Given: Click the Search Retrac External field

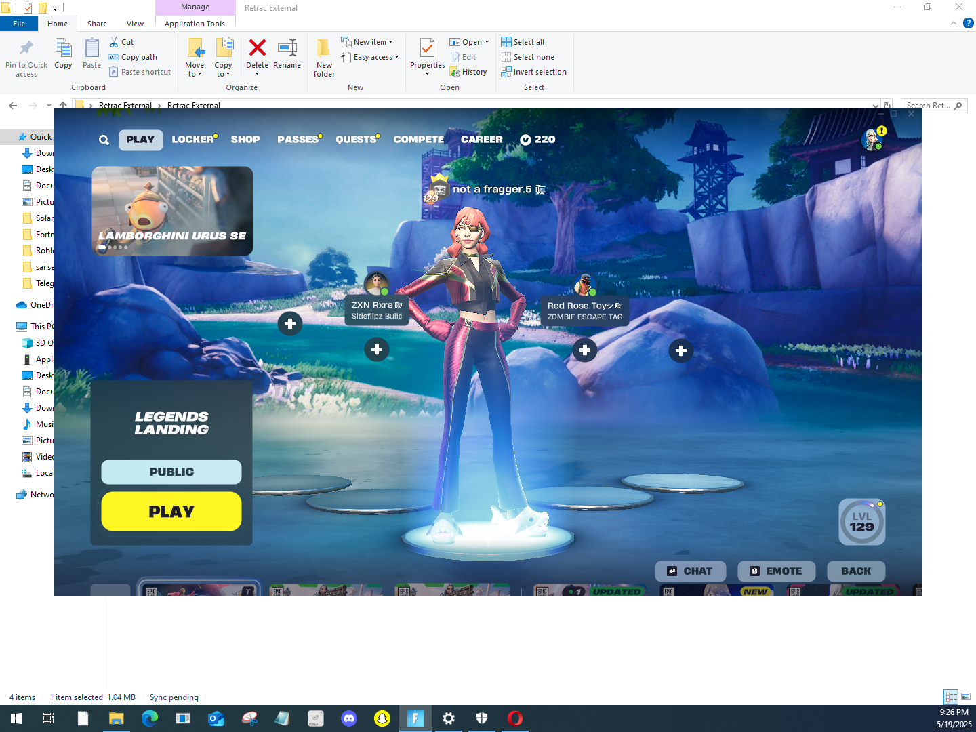Looking at the screenshot, I should (934, 106).
